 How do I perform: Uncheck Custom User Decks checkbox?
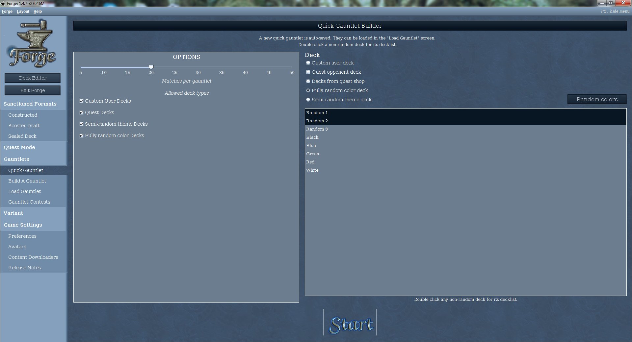coord(81,101)
